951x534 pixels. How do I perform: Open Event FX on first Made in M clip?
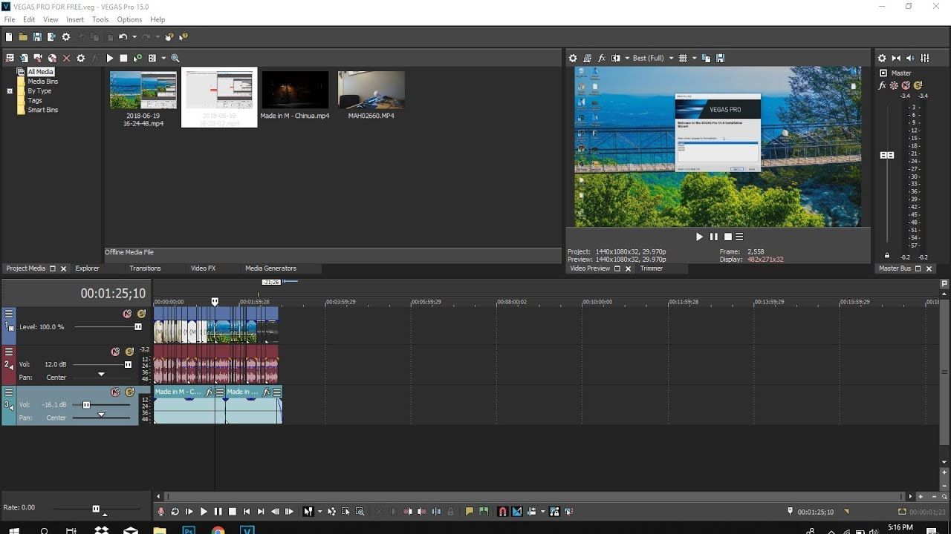pyautogui.click(x=210, y=392)
